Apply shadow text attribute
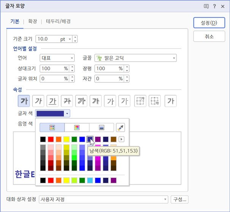 (x=96, y=101)
